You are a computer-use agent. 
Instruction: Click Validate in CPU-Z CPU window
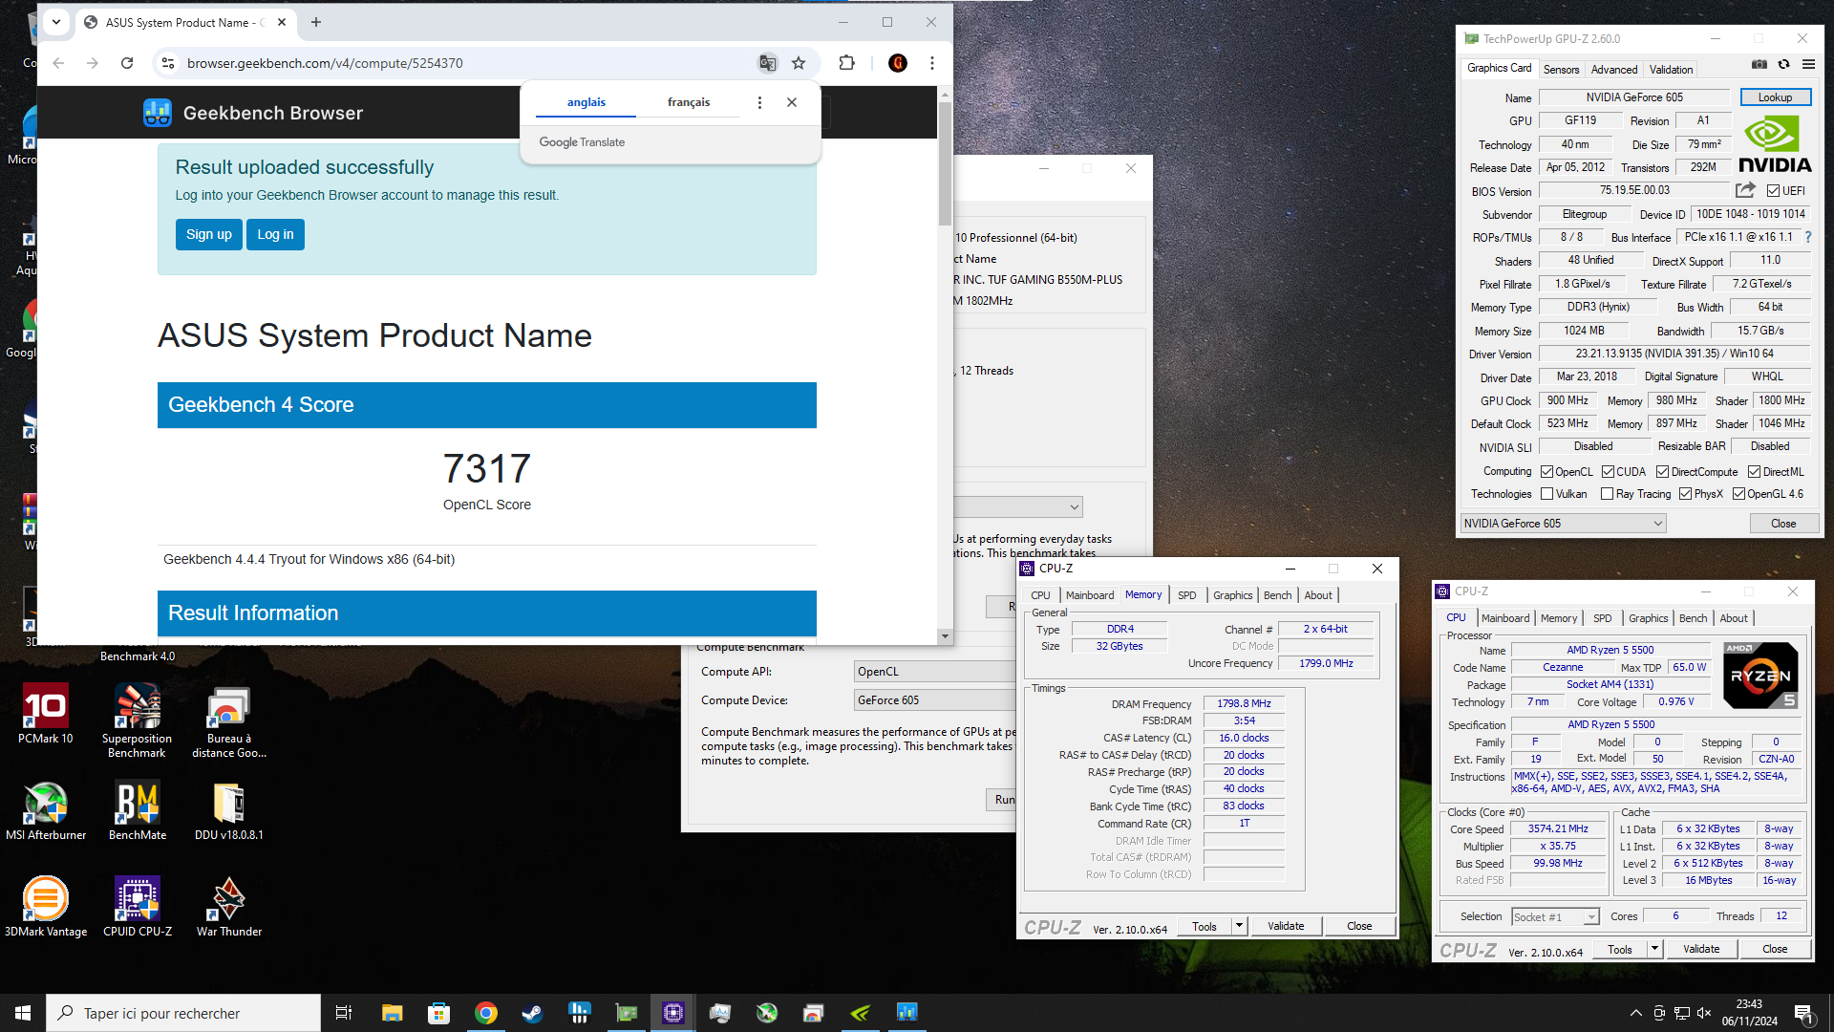click(1701, 949)
